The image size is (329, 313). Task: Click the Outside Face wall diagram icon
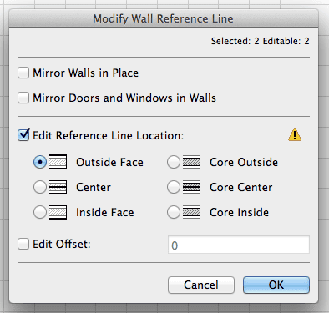58,162
